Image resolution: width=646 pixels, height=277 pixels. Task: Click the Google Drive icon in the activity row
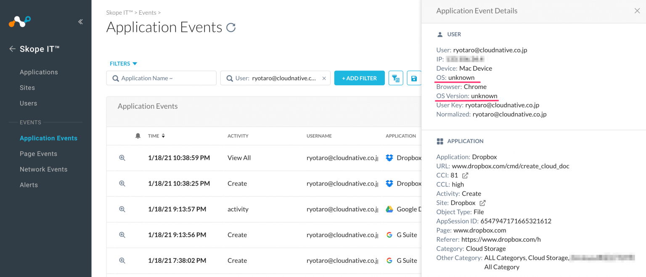(x=389, y=209)
